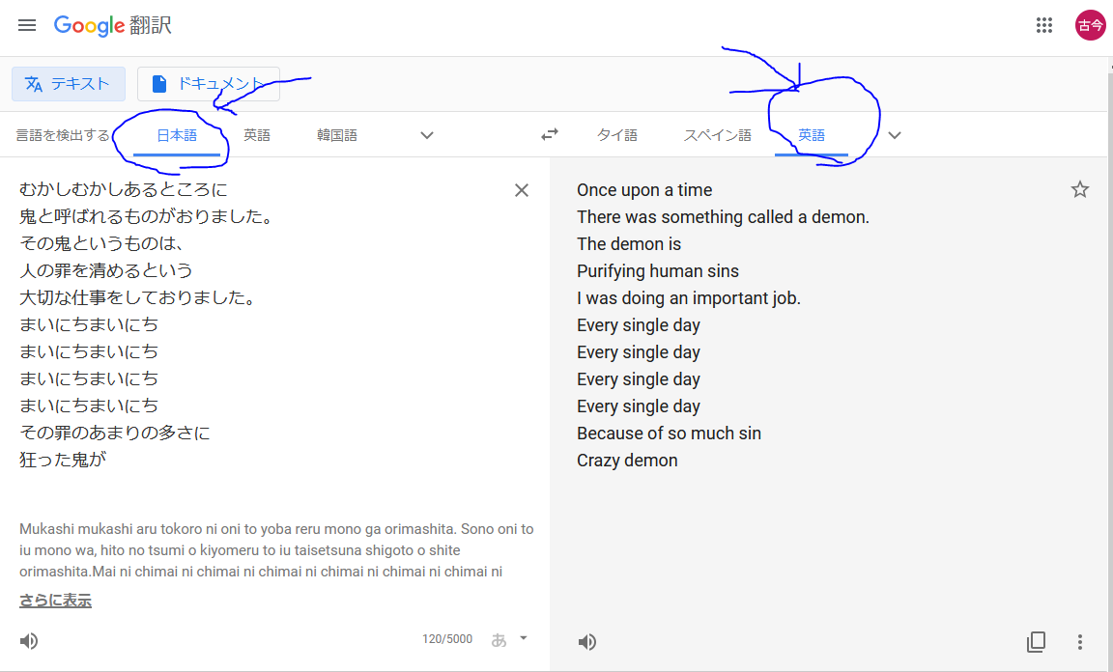Switch to the テキスト mode
The height and width of the screenshot is (672, 1113).
[x=69, y=84]
